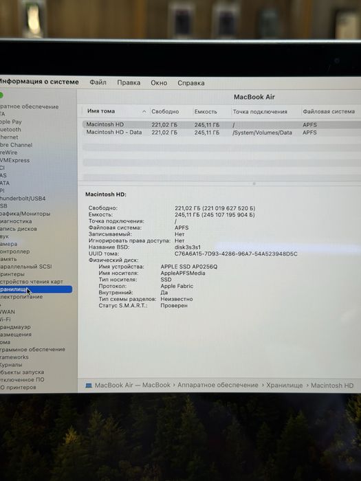Select Fibre Channel in sidebar
Image resolution: width=361 pixels, height=481 pixels.
(x=16, y=145)
